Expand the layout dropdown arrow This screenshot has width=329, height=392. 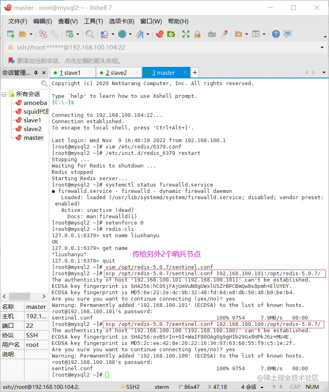tap(264, 34)
